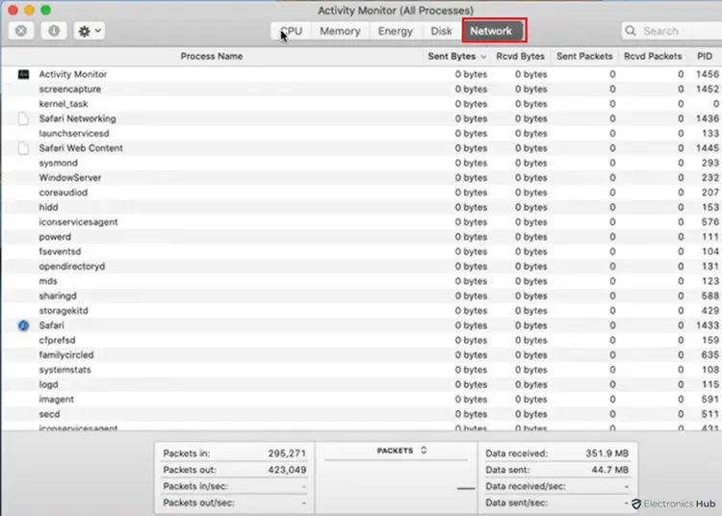
Task: Sort by Sent Bytes column header
Action: pyautogui.click(x=456, y=56)
